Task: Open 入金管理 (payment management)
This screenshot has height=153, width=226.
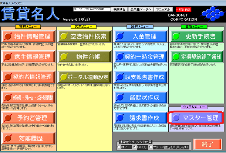Action: point(139,37)
